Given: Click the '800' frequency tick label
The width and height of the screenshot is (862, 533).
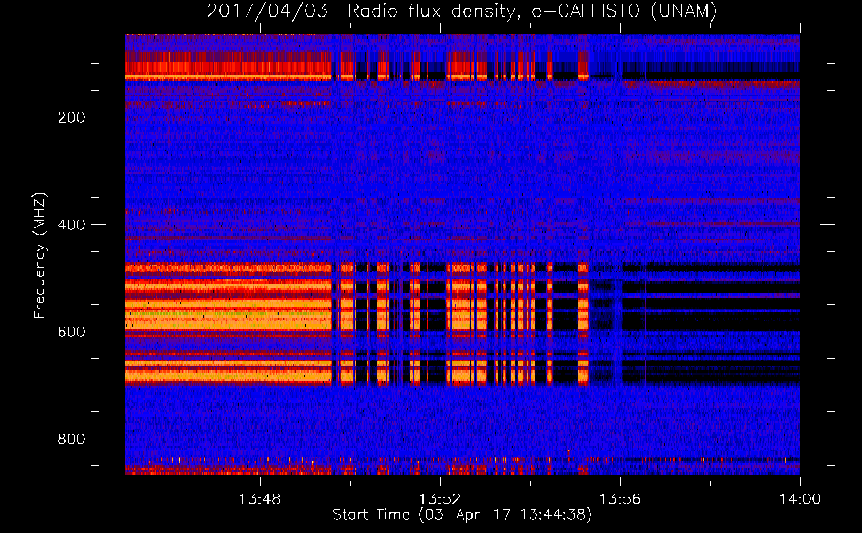Looking at the screenshot, I should [71, 439].
